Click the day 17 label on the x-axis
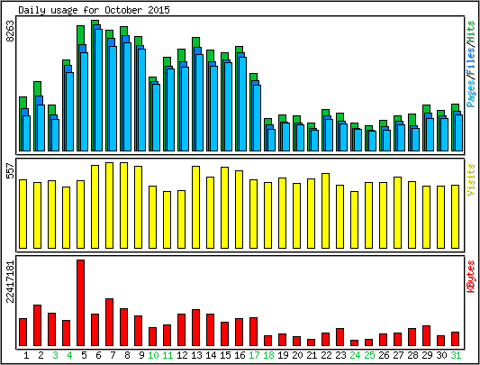This screenshot has height=365, width=480. pos(254,355)
